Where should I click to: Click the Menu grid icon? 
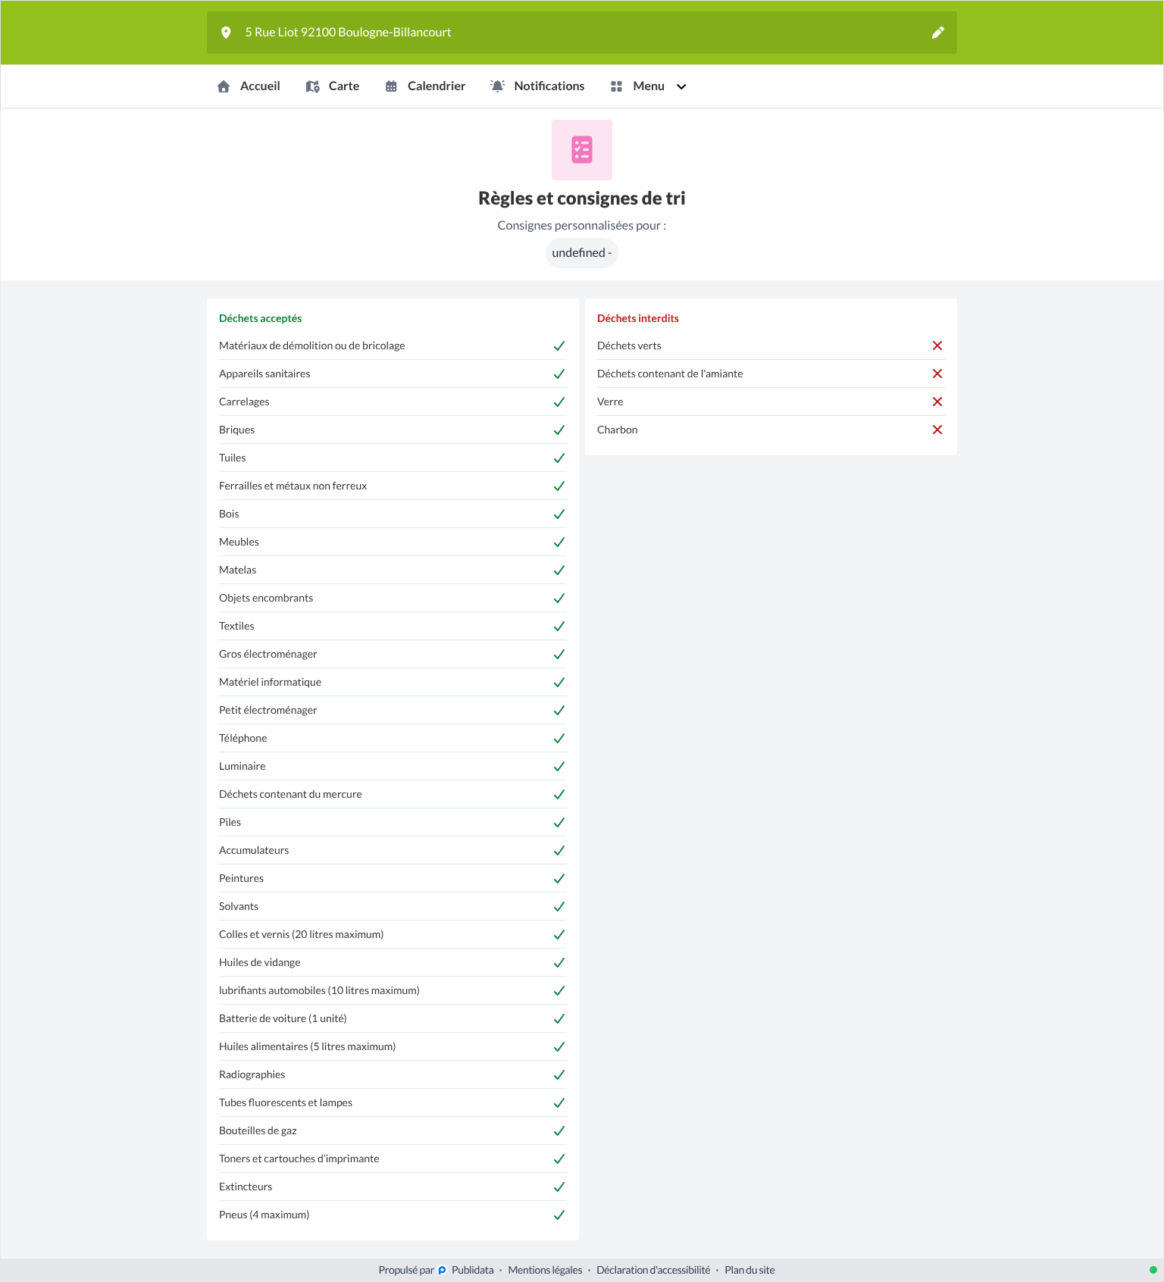pos(616,86)
